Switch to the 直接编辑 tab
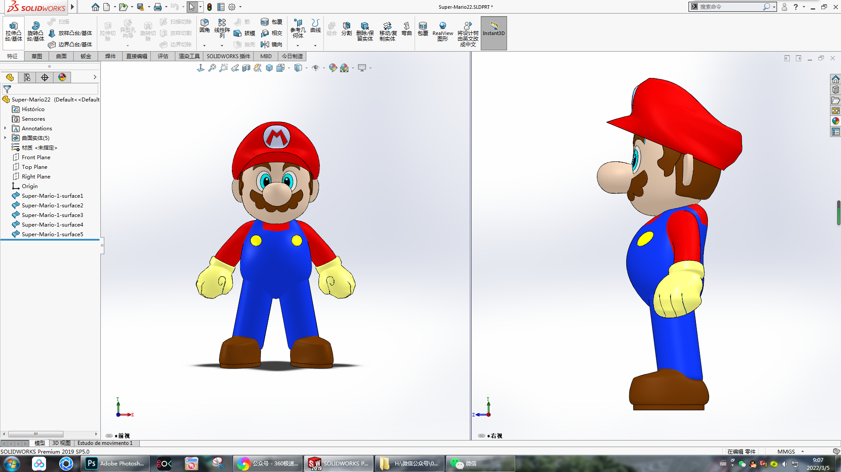 coord(137,56)
